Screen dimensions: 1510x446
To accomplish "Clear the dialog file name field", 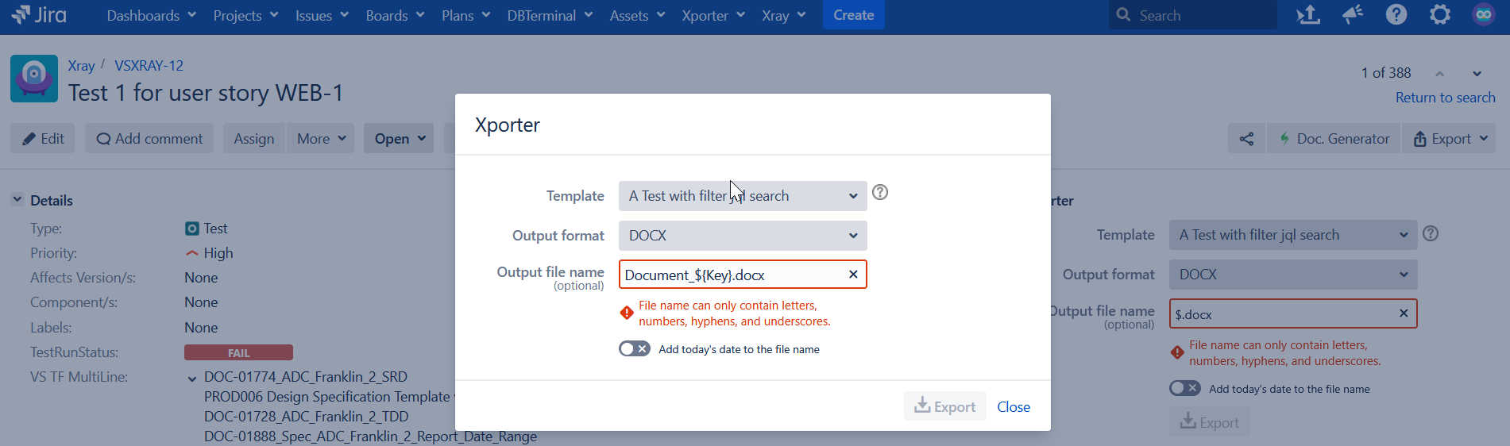I will pyautogui.click(x=853, y=275).
